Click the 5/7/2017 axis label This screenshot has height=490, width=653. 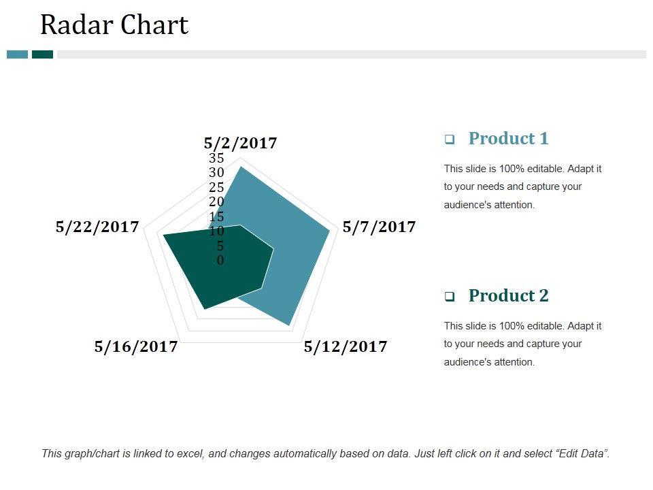[x=379, y=227]
